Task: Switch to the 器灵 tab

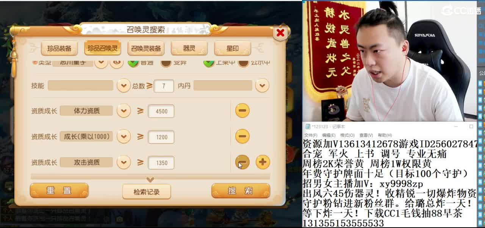Action: [189, 48]
